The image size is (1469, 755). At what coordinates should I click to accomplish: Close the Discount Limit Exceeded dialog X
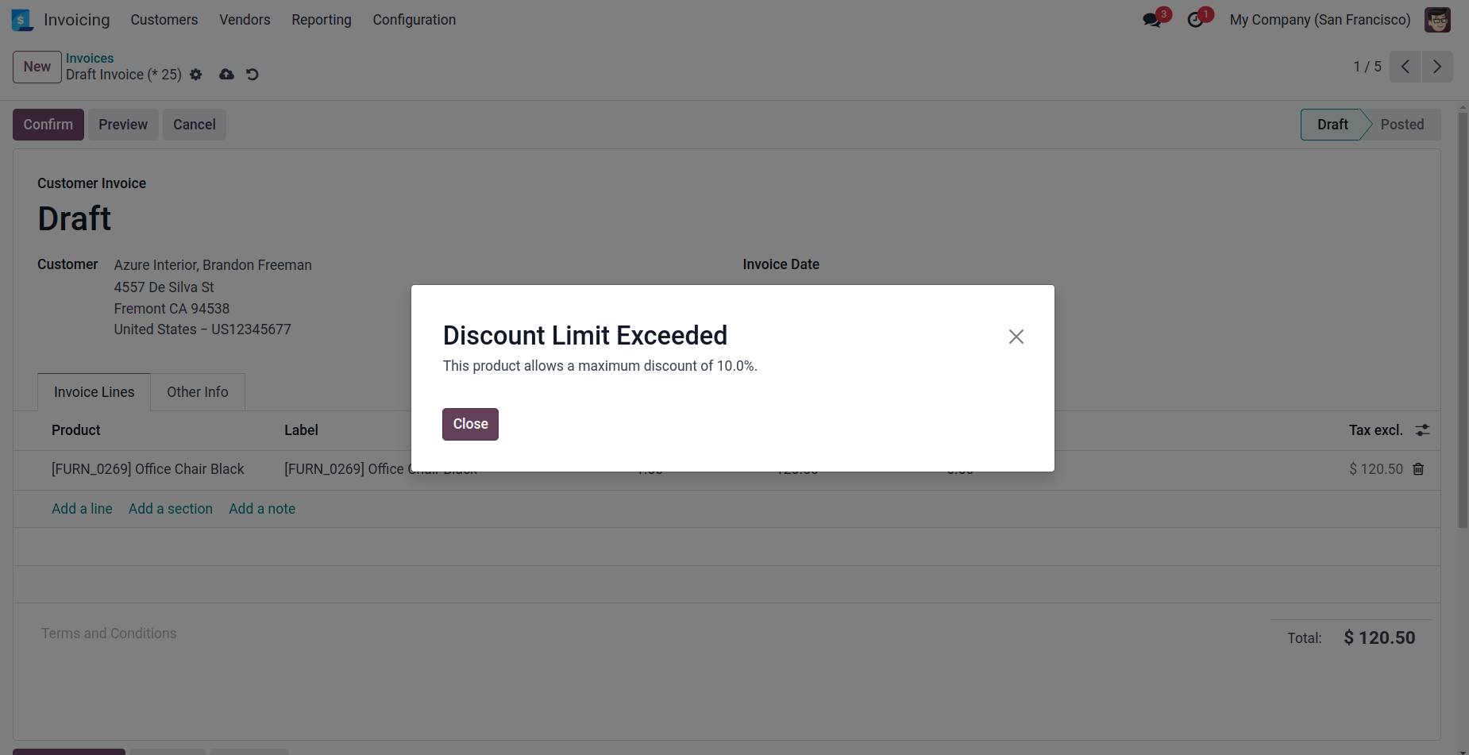click(x=1016, y=337)
